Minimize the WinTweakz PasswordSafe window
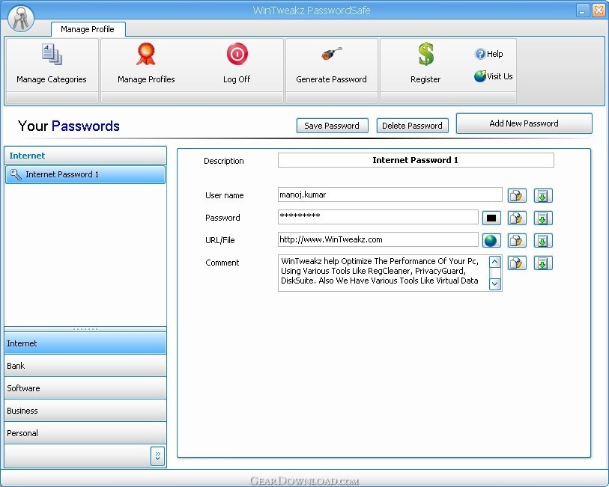 pyautogui.click(x=582, y=10)
